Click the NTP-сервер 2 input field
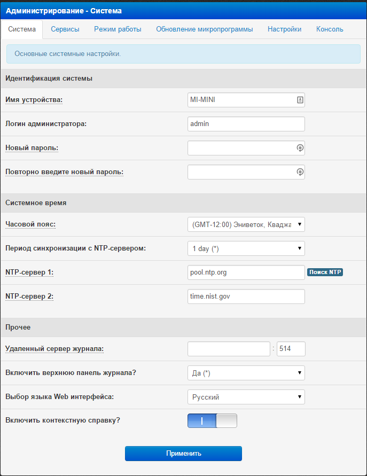Image resolution: width=367 pixels, height=476 pixels. click(246, 296)
